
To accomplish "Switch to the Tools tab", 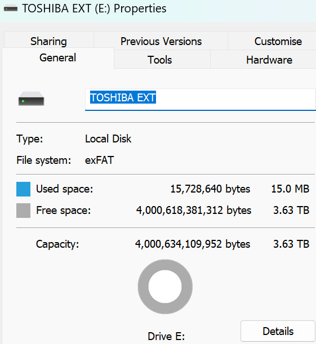I will [x=160, y=60].
